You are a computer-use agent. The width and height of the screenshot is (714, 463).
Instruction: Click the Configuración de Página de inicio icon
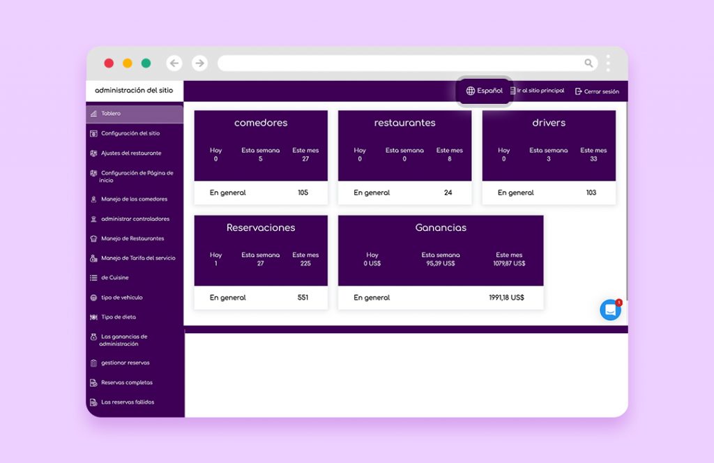pyautogui.click(x=93, y=173)
